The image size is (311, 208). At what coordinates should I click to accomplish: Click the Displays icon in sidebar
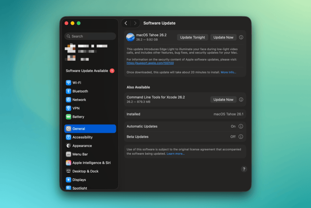68,180
